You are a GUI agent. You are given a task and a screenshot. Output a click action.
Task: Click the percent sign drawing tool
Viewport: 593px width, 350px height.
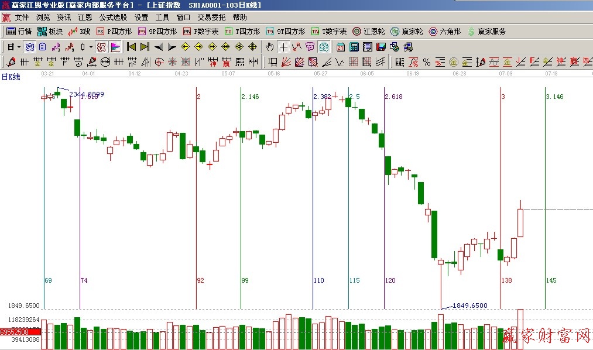pos(426,62)
